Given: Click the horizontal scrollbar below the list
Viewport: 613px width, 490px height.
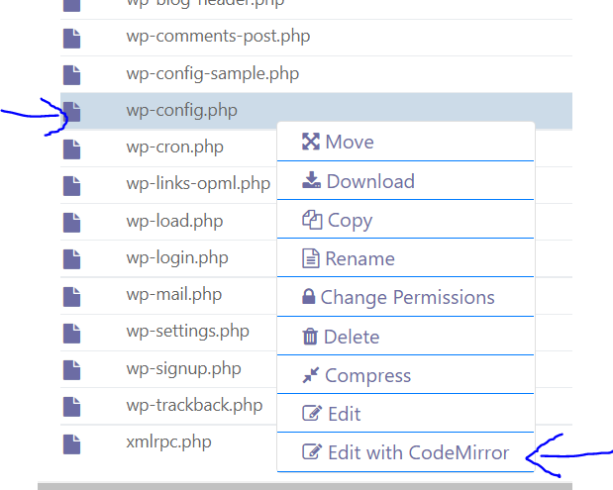Looking at the screenshot, I should pyautogui.click(x=305, y=486).
